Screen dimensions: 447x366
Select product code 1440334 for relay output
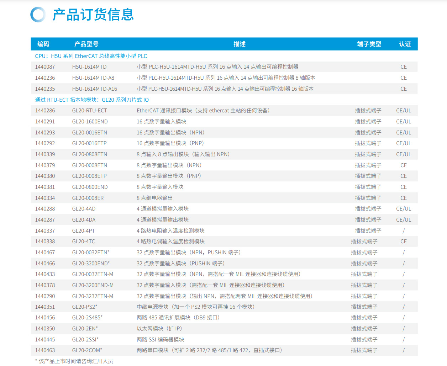point(45,198)
